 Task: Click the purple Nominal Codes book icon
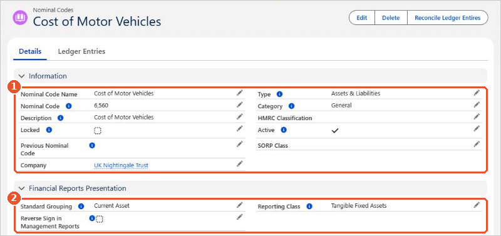point(20,17)
